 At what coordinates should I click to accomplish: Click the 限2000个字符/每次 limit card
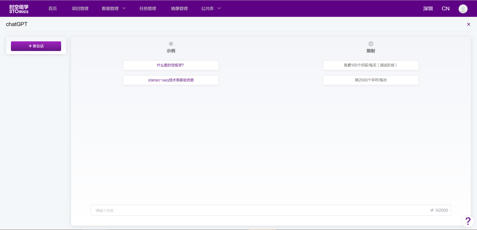point(371,80)
